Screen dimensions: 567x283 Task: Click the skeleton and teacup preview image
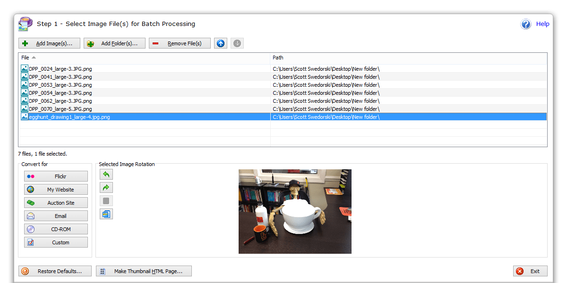(x=295, y=211)
